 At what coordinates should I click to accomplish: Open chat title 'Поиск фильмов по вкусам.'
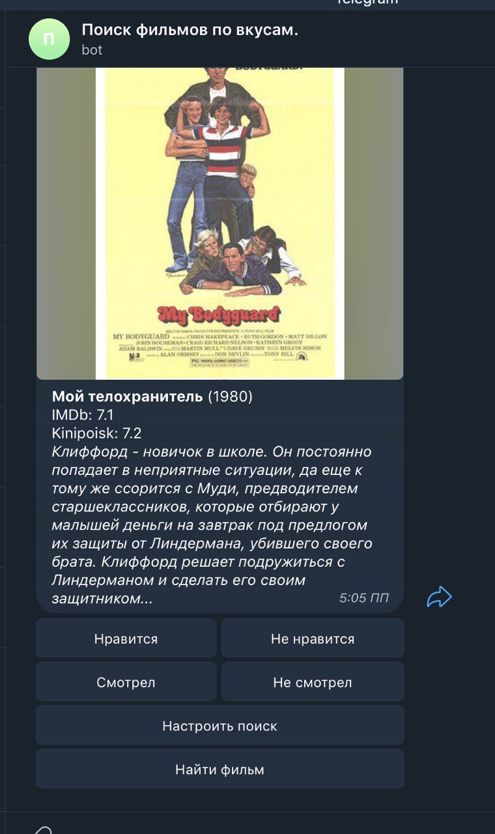point(190,29)
